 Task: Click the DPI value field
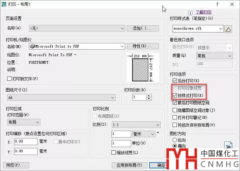(214, 64)
